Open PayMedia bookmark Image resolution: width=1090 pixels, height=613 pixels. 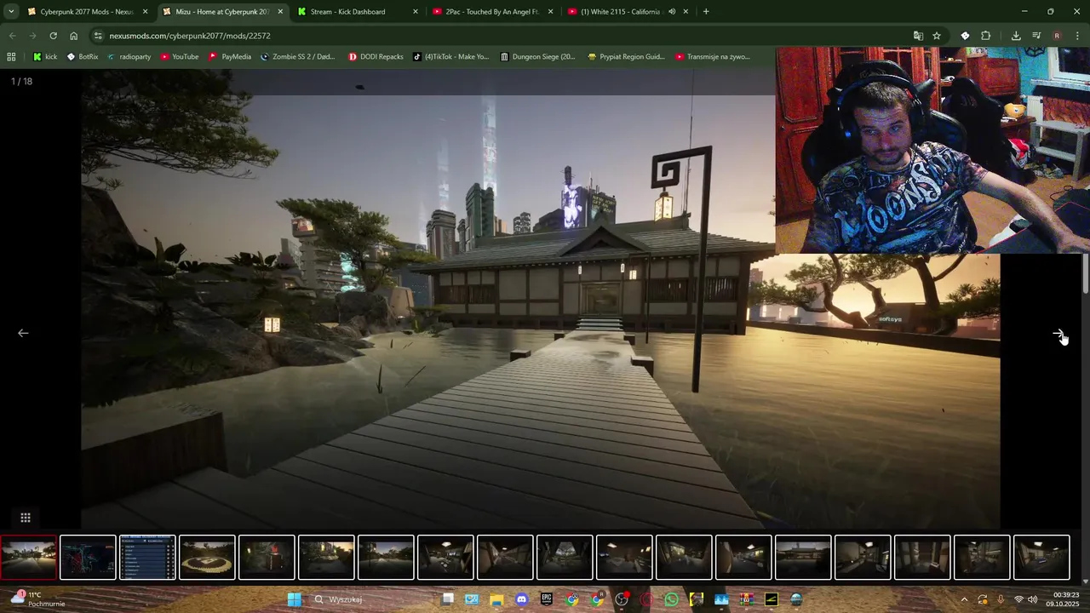pos(230,57)
